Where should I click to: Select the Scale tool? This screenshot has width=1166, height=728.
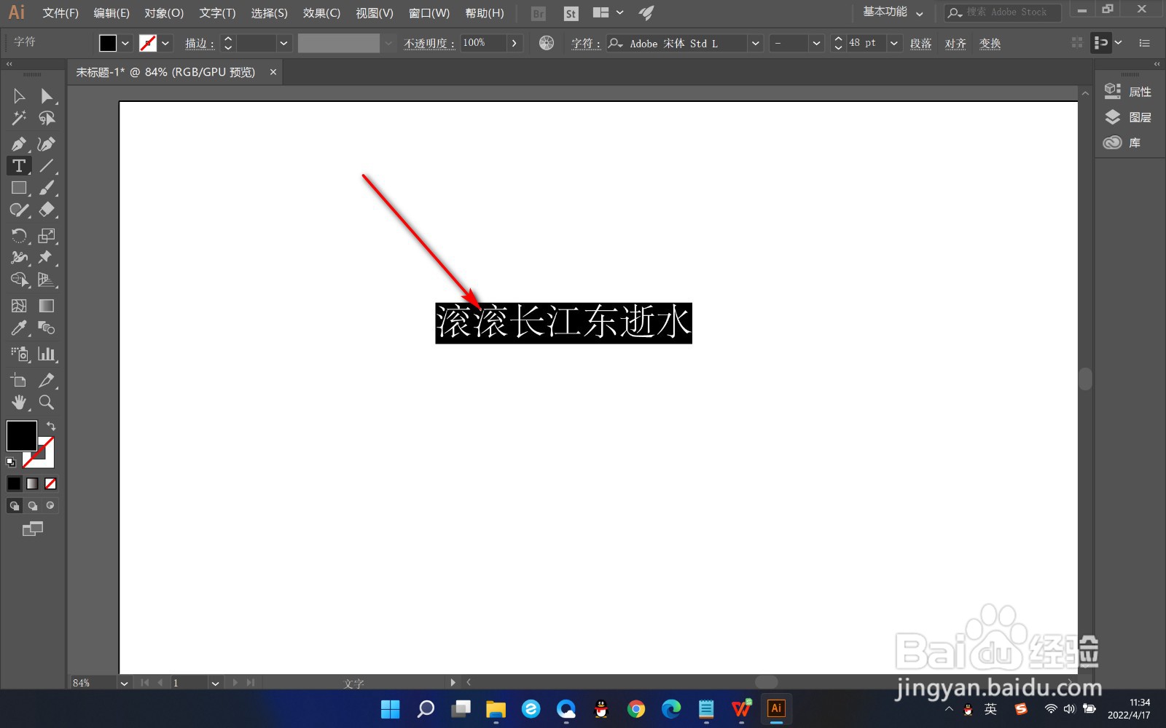(47, 236)
